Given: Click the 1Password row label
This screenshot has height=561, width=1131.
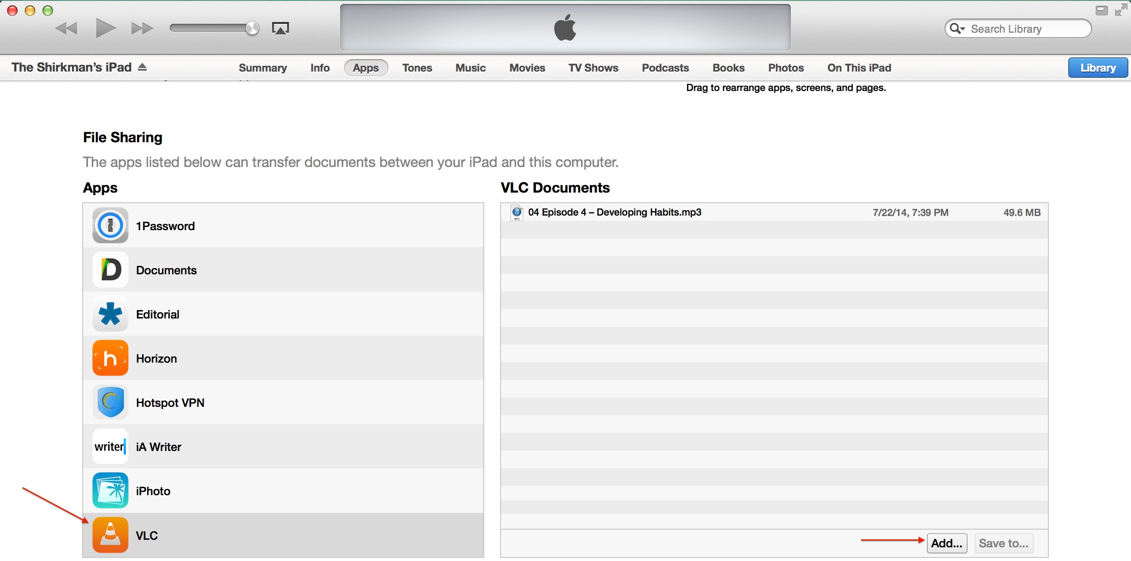Looking at the screenshot, I should tap(165, 226).
